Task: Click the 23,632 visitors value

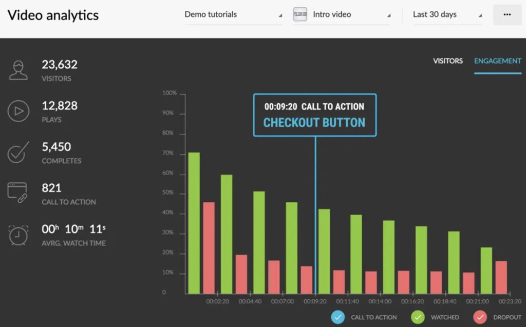Action: click(60, 64)
